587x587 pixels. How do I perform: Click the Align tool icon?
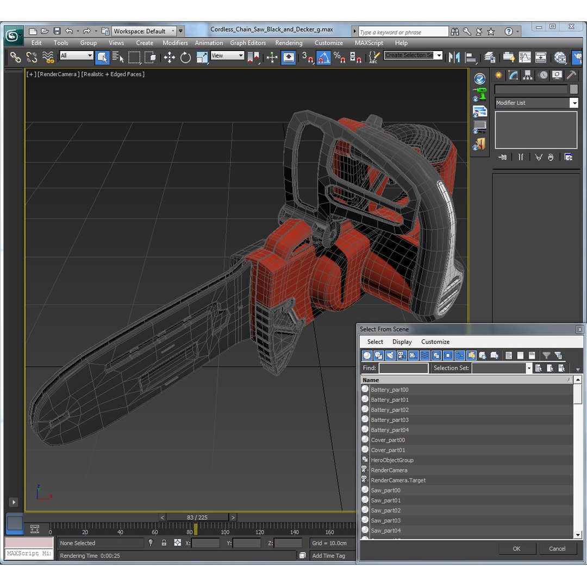(470, 57)
